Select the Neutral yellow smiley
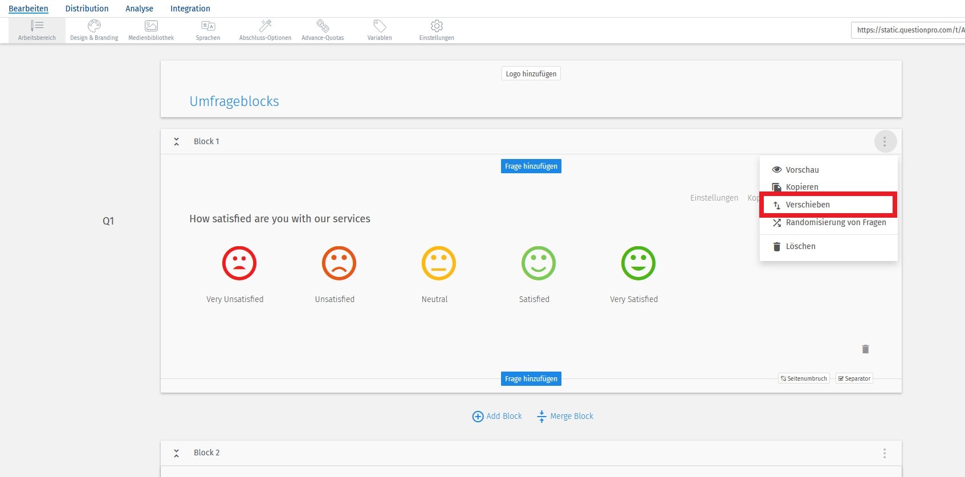The image size is (965, 477). coord(439,263)
